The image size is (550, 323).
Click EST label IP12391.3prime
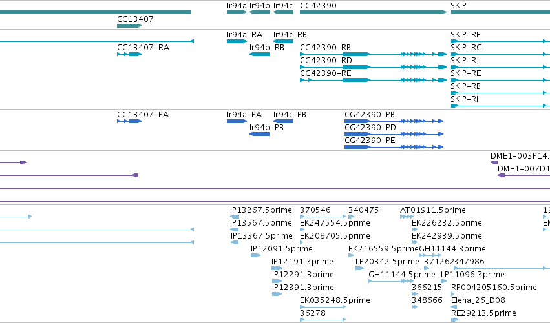[302, 288]
